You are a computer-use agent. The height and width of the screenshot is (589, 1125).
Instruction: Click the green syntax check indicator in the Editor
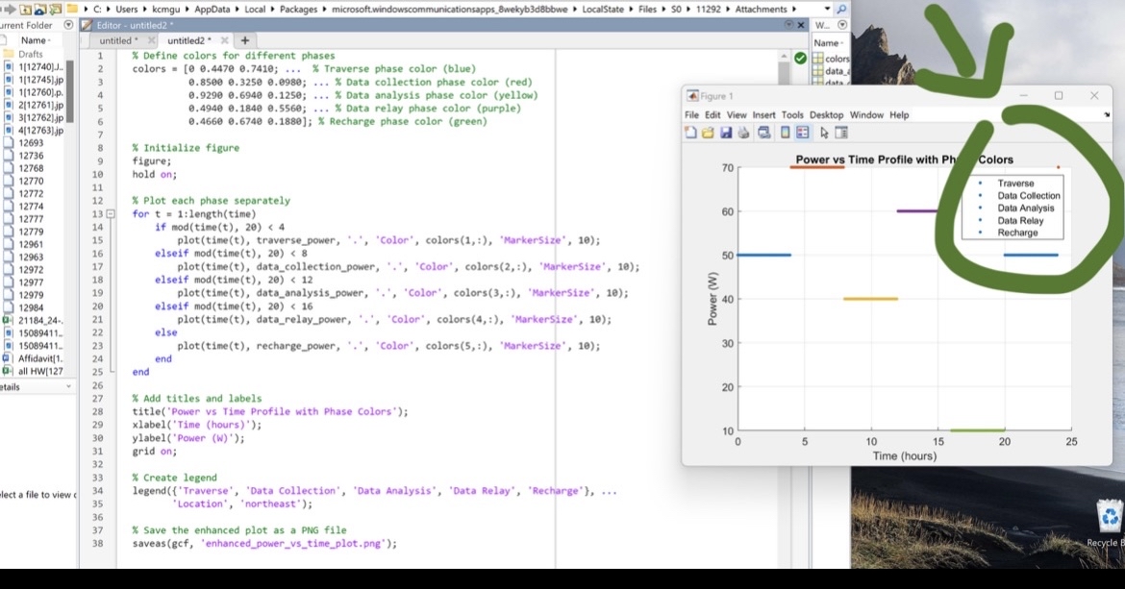pyautogui.click(x=799, y=58)
